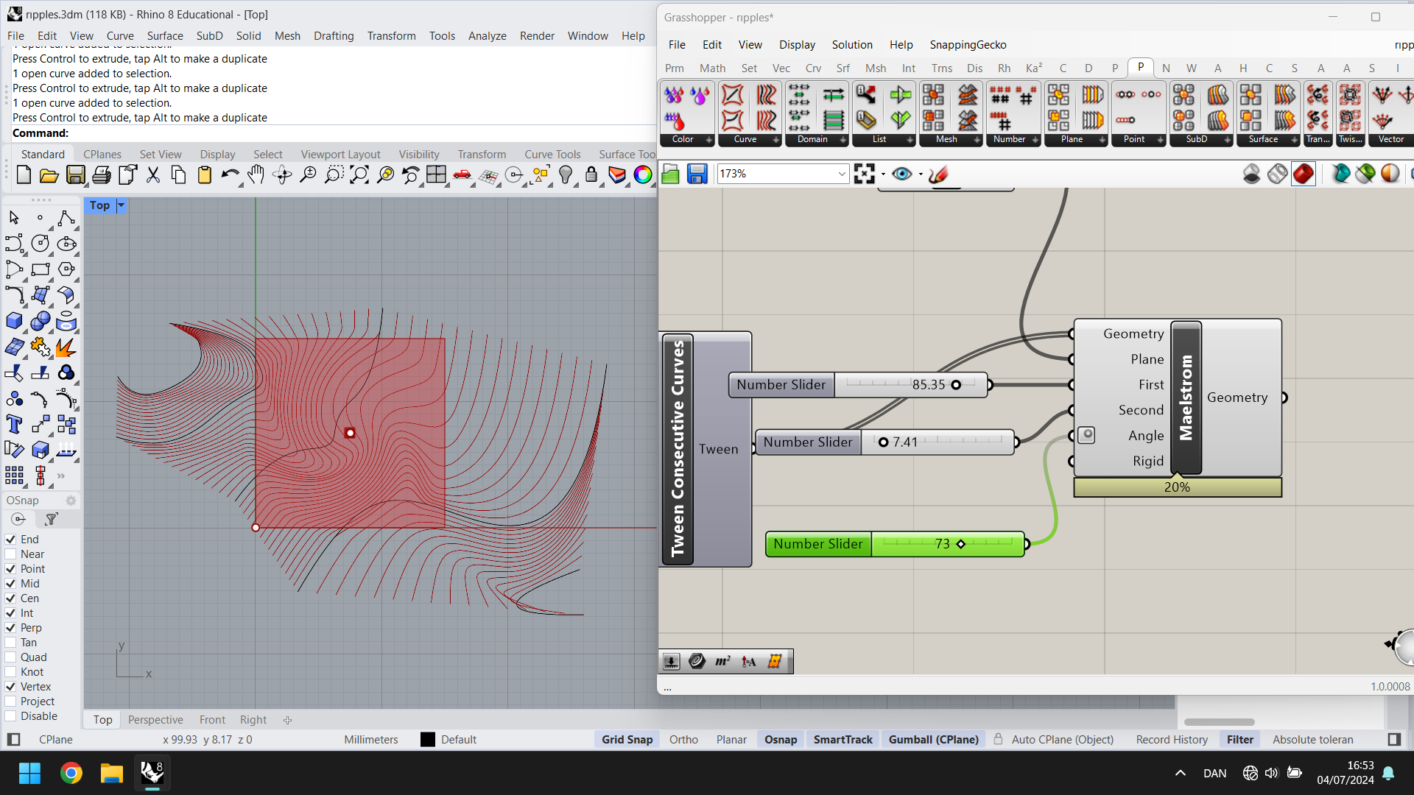Open file with the folder icon in Rhino
This screenshot has height=795, width=1414.
49,175
